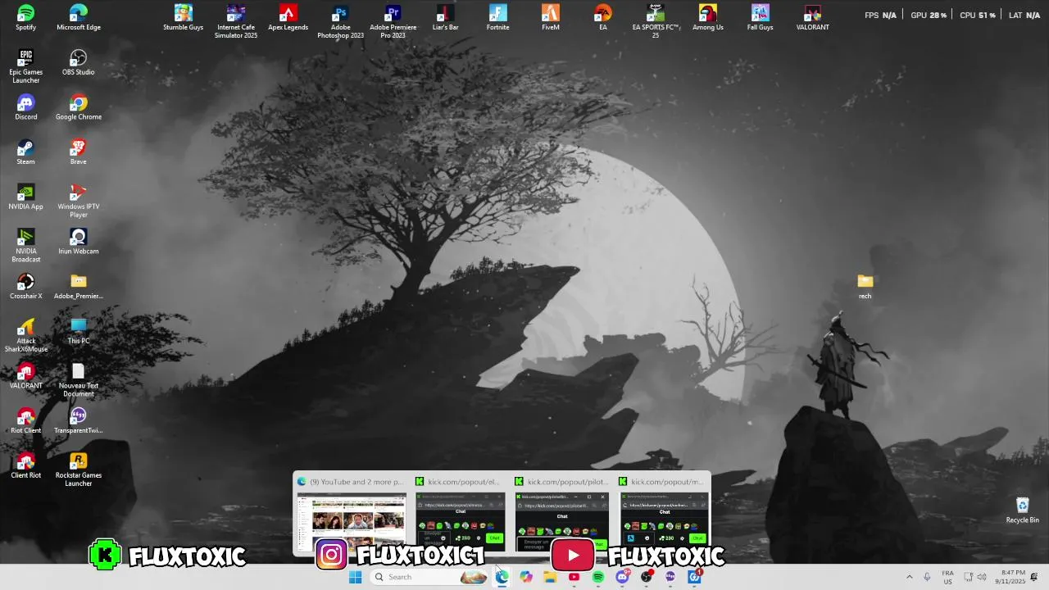Select the kick.com/popout/el... window preview
Viewport: 1049px width, 590px height.
point(459,514)
